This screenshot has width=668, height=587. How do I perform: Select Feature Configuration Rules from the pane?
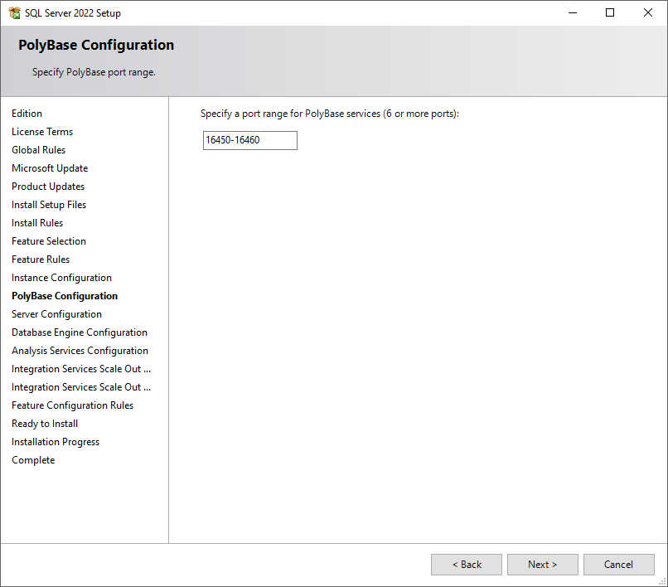coord(72,405)
